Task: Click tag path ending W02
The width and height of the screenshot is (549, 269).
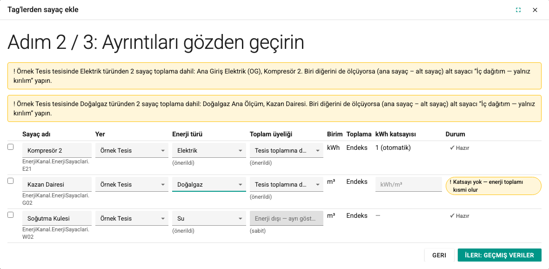Action: (56, 233)
